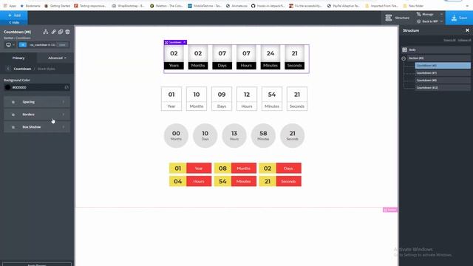This screenshot has width=473, height=266.
Task: Open the PayPal Adaptive bookmark
Action: tap(343, 6)
